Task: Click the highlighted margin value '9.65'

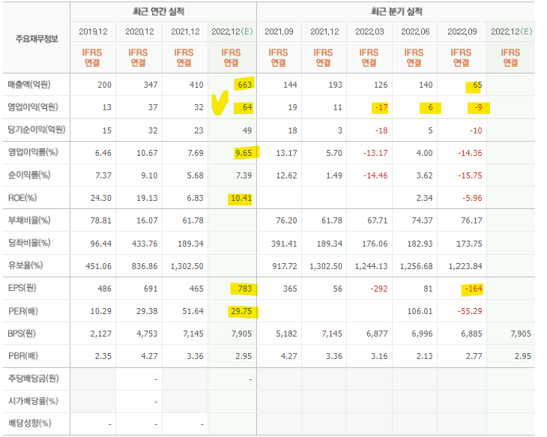Action: (x=244, y=153)
